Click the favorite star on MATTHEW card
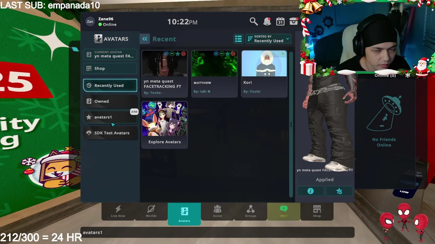435x244 pixels. pos(227,54)
